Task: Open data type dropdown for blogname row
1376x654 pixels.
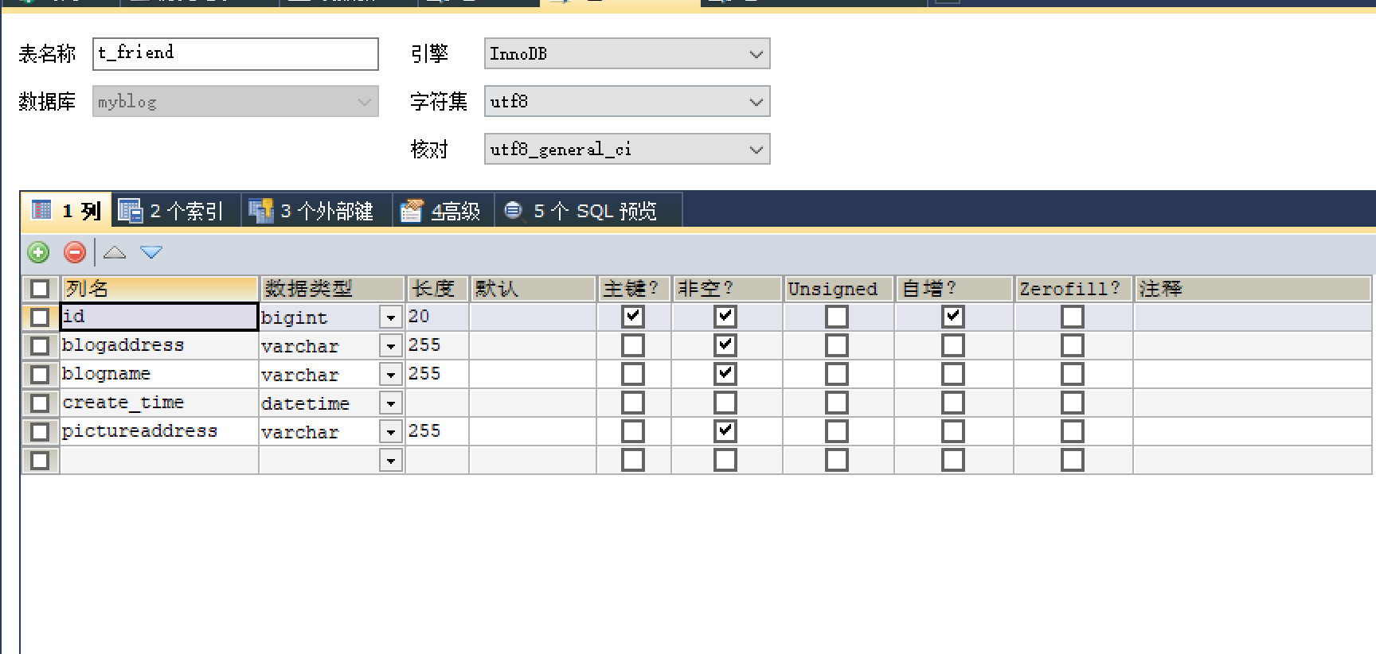Action: pos(391,375)
